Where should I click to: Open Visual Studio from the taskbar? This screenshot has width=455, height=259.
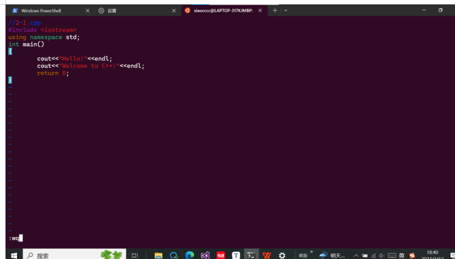pos(205,256)
